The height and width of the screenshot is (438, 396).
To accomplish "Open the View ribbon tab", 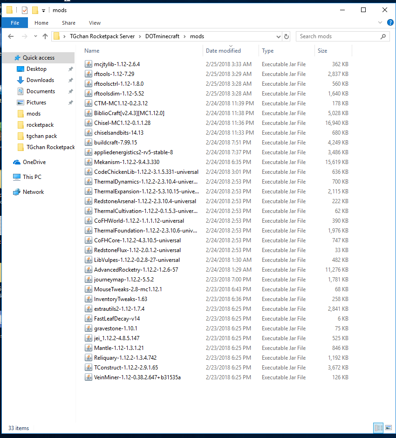I will click(95, 23).
